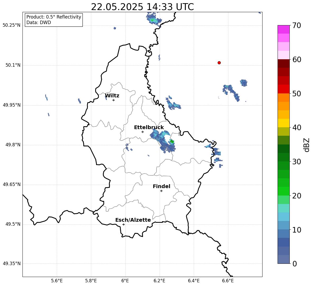Click the 50.25°N latitude label
Screen dimensions: 313x286
[x=11, y=25]
